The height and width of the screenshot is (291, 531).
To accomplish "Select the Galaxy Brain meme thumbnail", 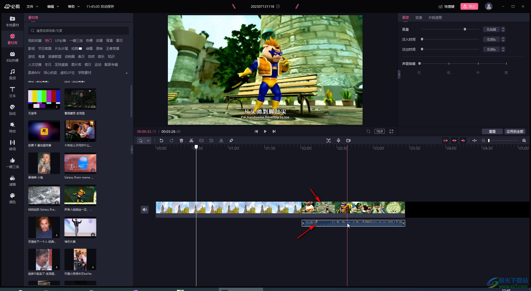I will pyautogui.click(x=80, y=163).
